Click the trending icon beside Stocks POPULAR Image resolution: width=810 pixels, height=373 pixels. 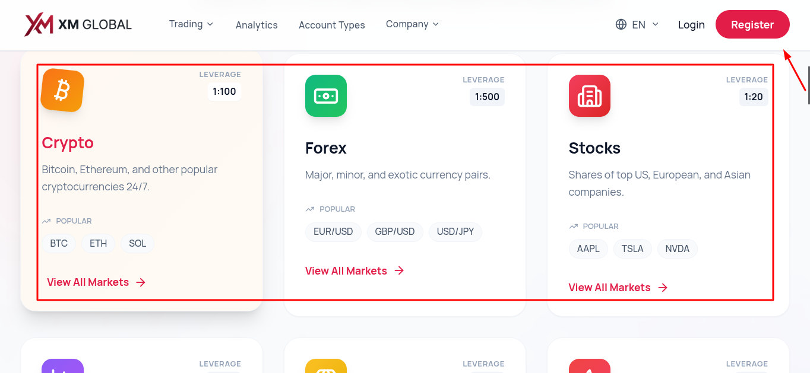pyautogui.click(x=573, y=227)
